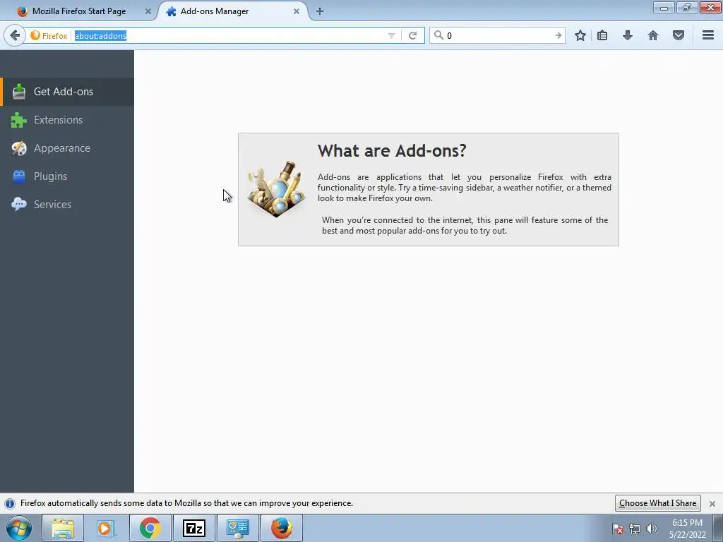The image size is (723, 542).
Task: Reload the current page
Action: point(412,35)
